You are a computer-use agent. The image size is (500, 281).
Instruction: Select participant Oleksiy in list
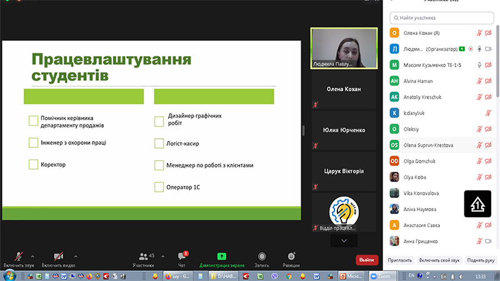[x=440, y=129]
